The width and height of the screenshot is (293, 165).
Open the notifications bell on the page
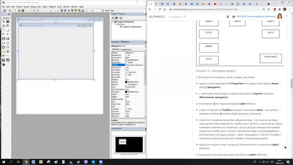228,16
